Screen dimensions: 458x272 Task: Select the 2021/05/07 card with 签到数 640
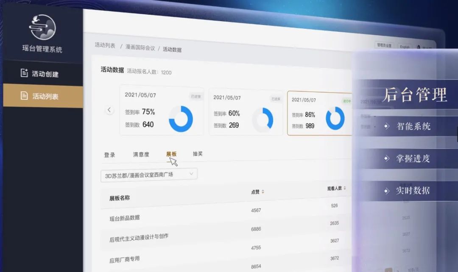pyautogui.click(x=162, y=111)
